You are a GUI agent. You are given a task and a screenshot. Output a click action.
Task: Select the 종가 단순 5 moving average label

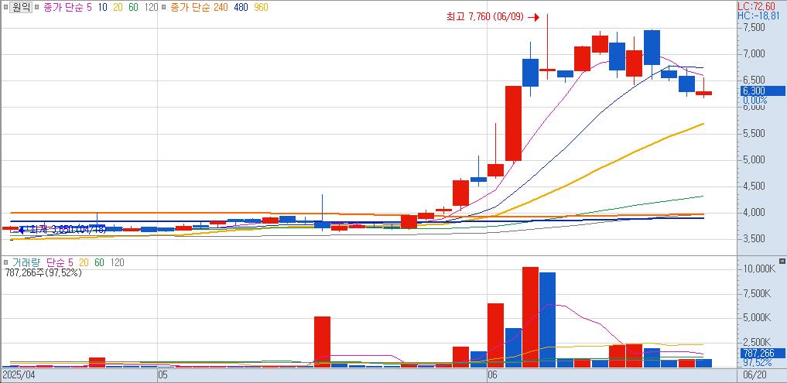pyautogui.click(x=68, y=8)
